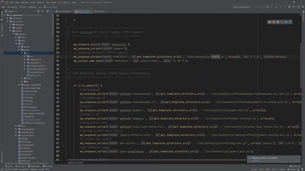Click the Search Everywhere magnifier icon

(x=303, y=7)
